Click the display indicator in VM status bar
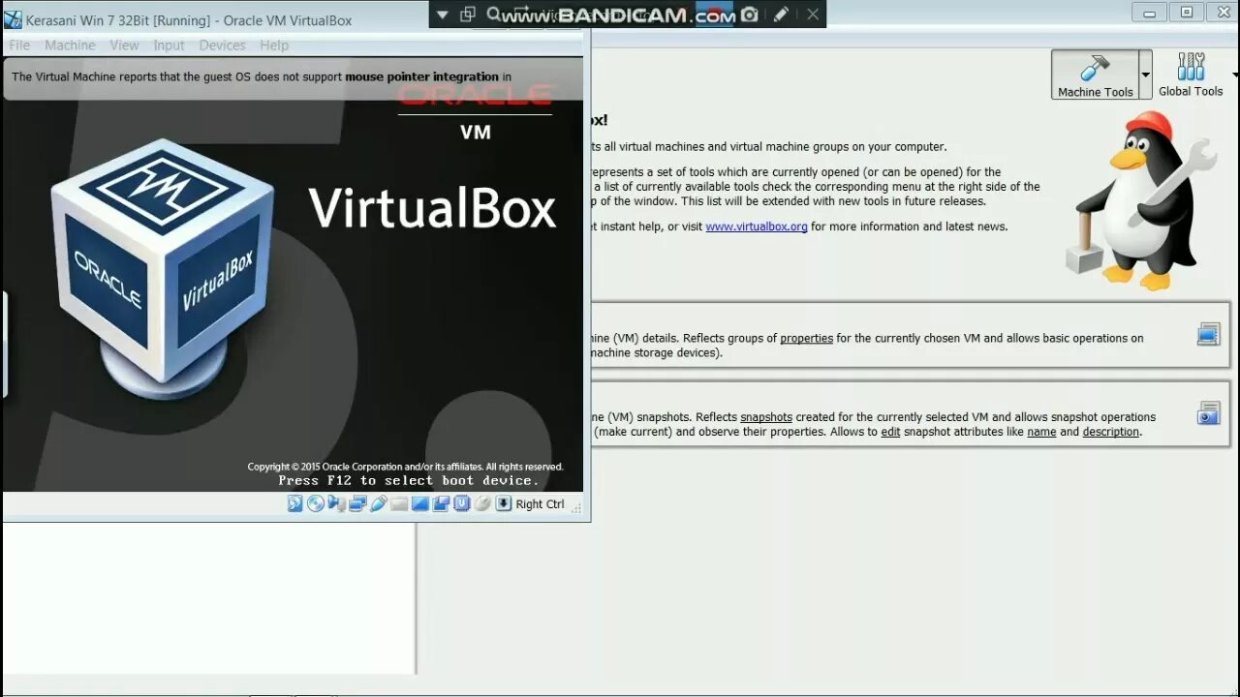The width and height of the screenshot is (1240, 697). pos(419,503)
